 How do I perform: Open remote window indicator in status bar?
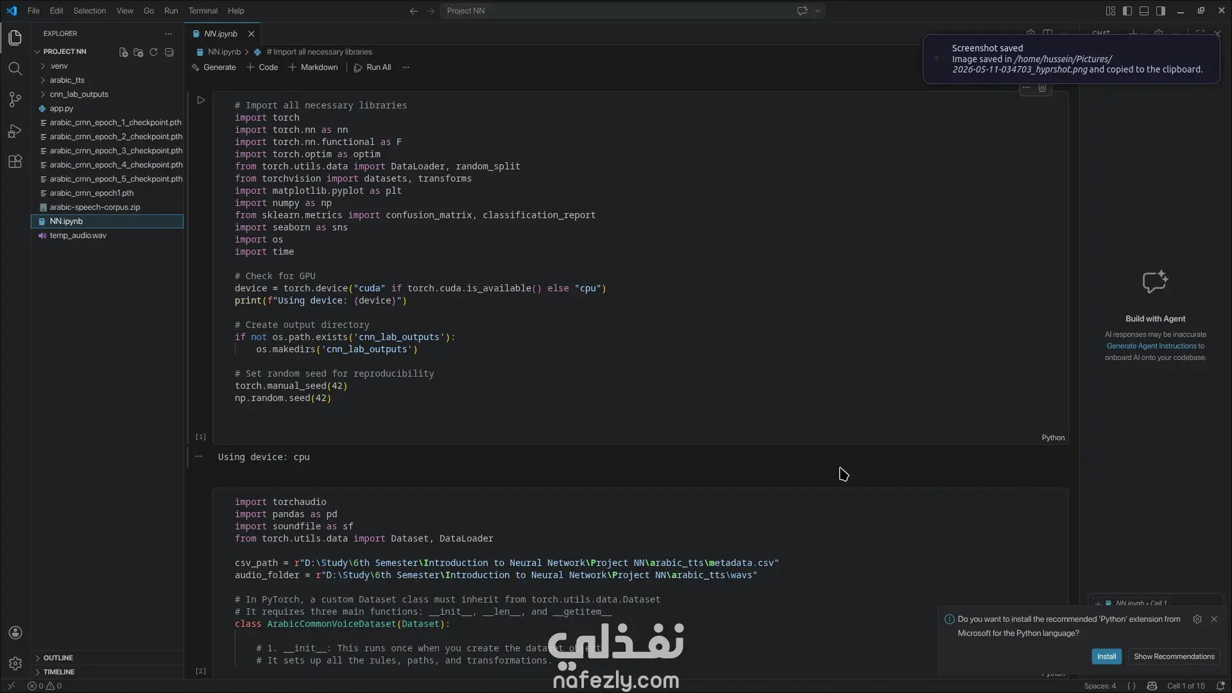pyautogui.click(x=11, y=686)
